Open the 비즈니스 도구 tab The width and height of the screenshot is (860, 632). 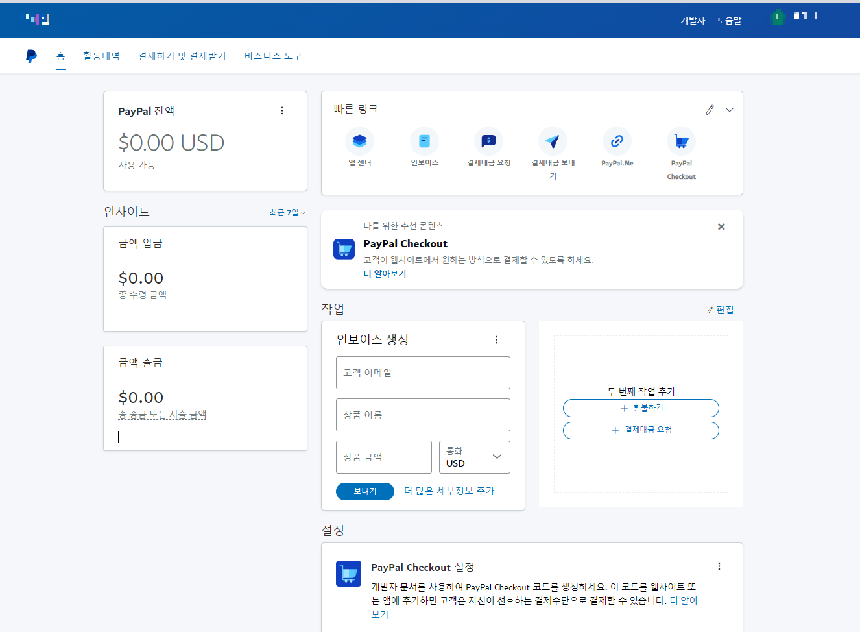(273, 56)
